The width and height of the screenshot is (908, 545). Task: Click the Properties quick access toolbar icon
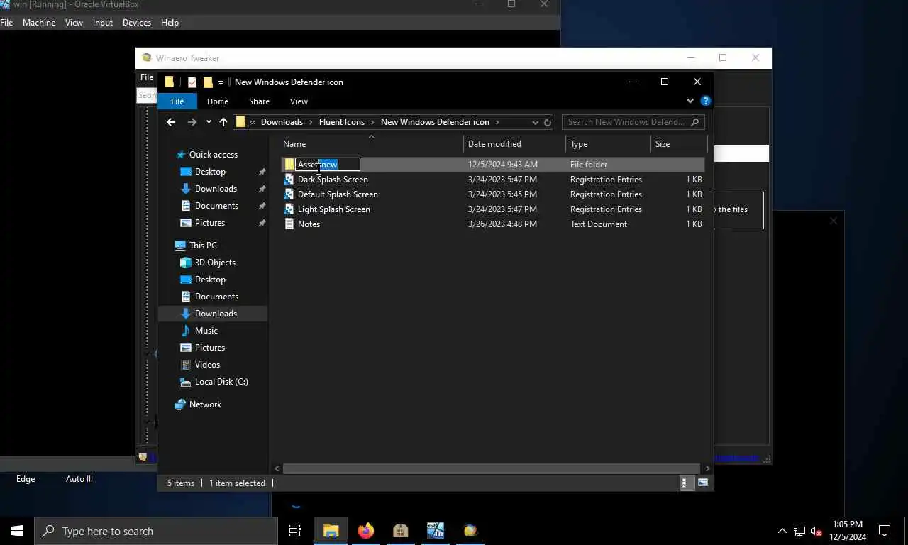192,82
